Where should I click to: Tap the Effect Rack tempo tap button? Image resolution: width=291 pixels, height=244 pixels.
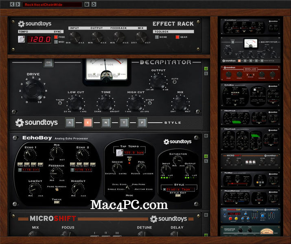(x=21, y=39)
